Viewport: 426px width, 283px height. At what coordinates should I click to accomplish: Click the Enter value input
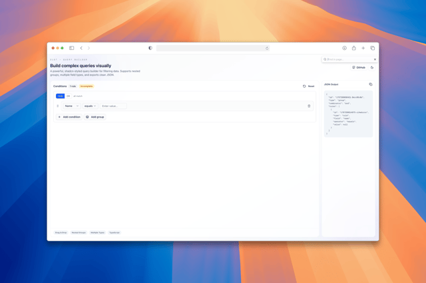pos(113,106)
